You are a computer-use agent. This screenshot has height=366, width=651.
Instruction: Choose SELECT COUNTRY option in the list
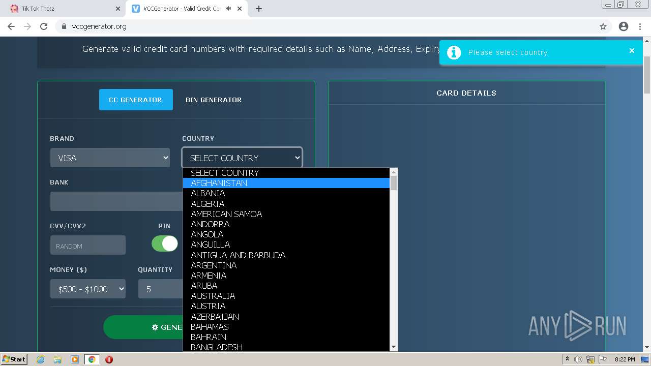pos(286,173)
